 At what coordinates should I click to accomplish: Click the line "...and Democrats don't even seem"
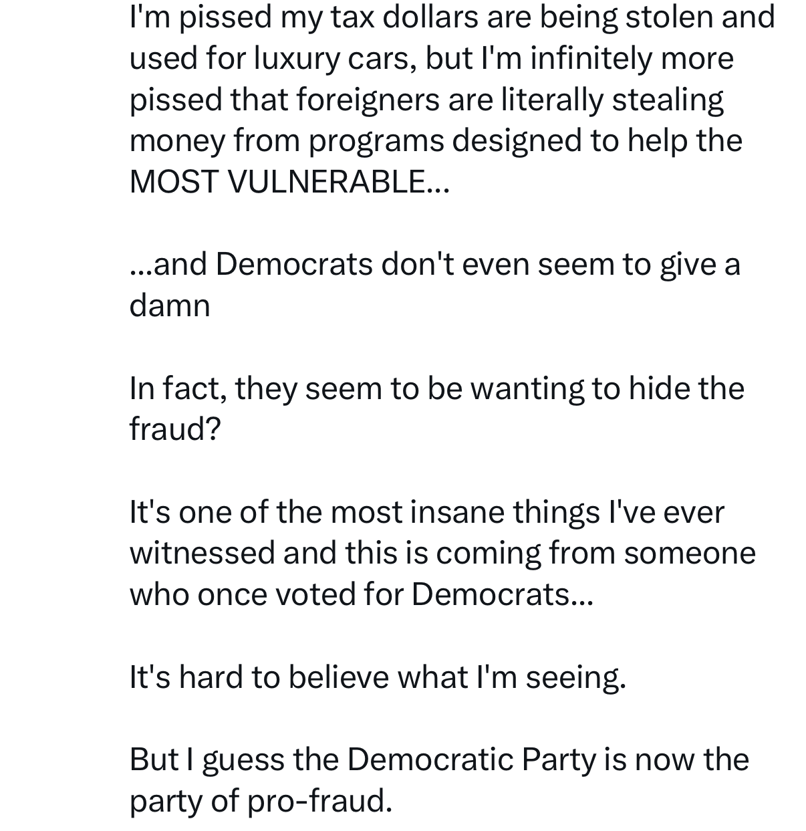434,264
